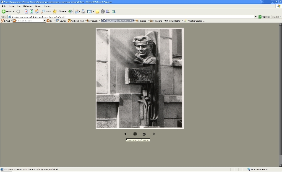Click the status bar security zone icon

click(x=249, y=169)
